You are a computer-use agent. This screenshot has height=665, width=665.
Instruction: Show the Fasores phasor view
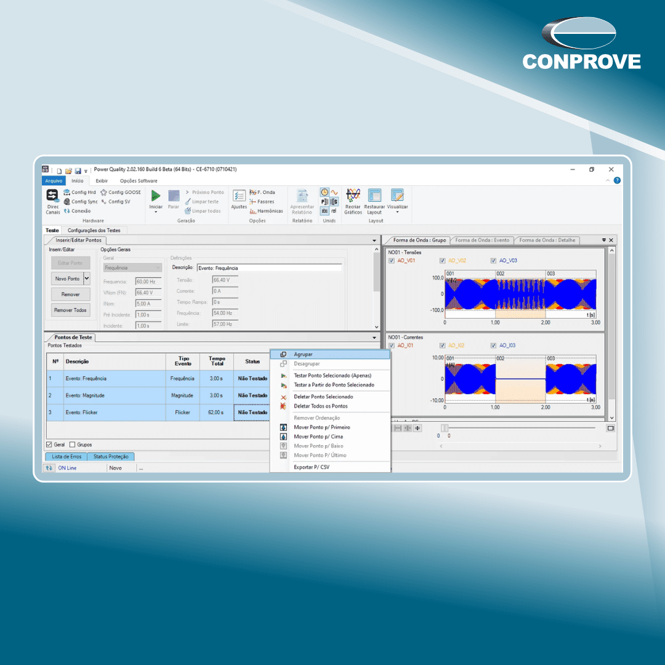(262, 201)
